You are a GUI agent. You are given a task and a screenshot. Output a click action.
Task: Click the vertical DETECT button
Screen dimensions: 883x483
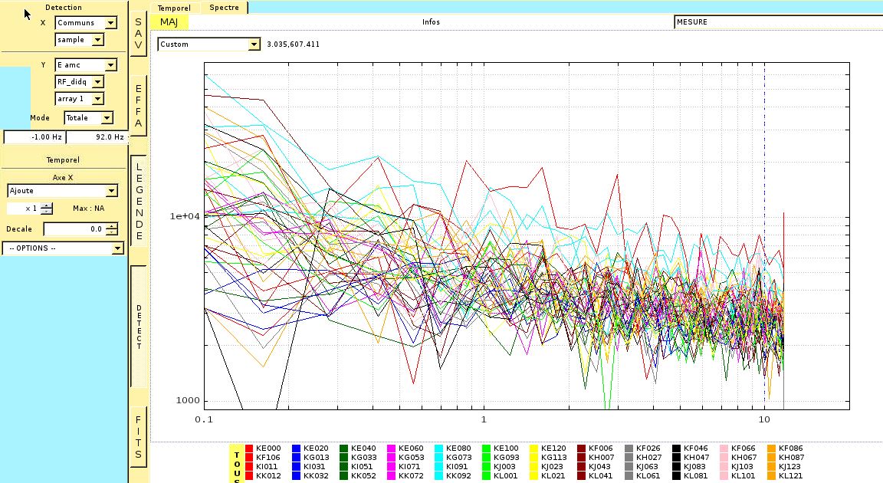coord(139,327)
